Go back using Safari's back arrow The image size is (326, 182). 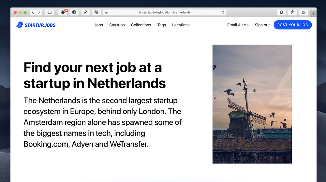point(33,12)
